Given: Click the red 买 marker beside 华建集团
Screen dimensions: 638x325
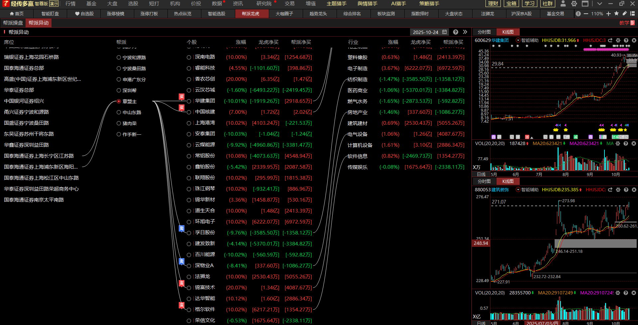Looking at the screenshot, I should [181, 96].
